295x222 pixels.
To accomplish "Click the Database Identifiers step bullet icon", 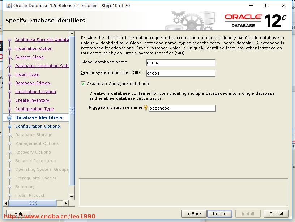I will point(10,117).
